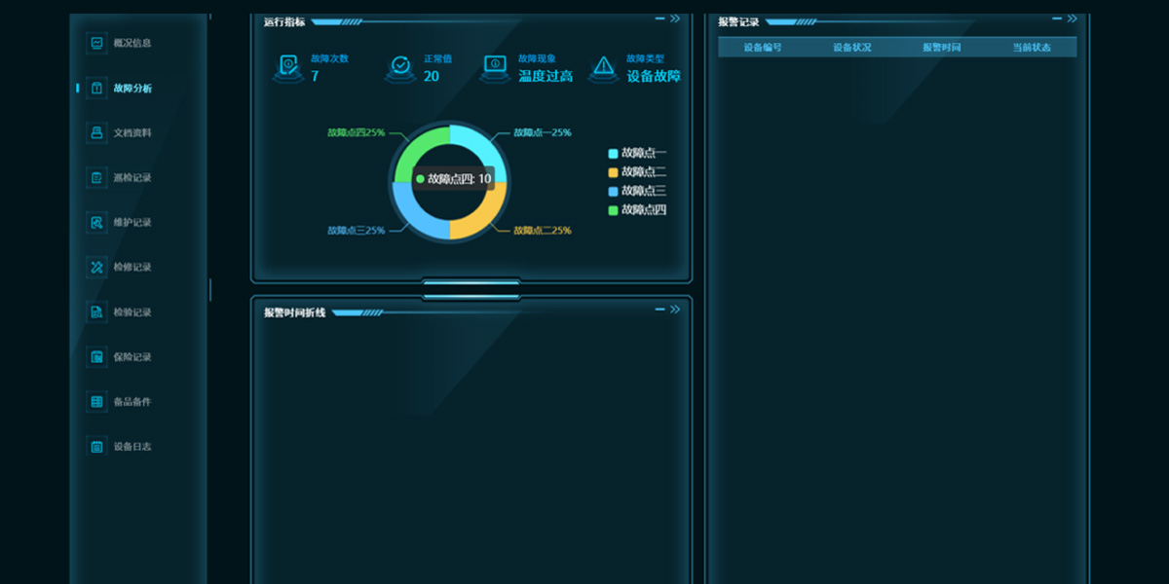Click the 报警时间 column header
This screenshot has height=584, width=1169.
coord(942,47)
